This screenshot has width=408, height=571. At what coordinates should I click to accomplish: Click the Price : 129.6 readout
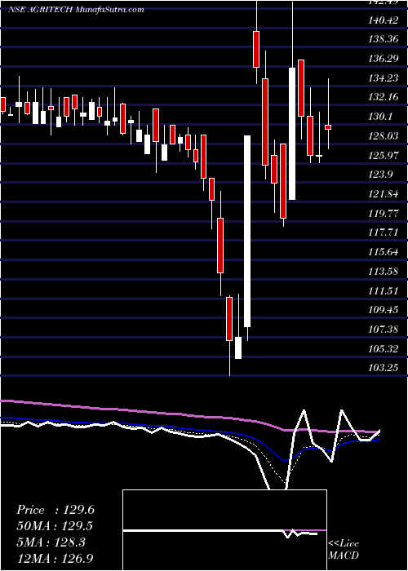click(55, 510)
